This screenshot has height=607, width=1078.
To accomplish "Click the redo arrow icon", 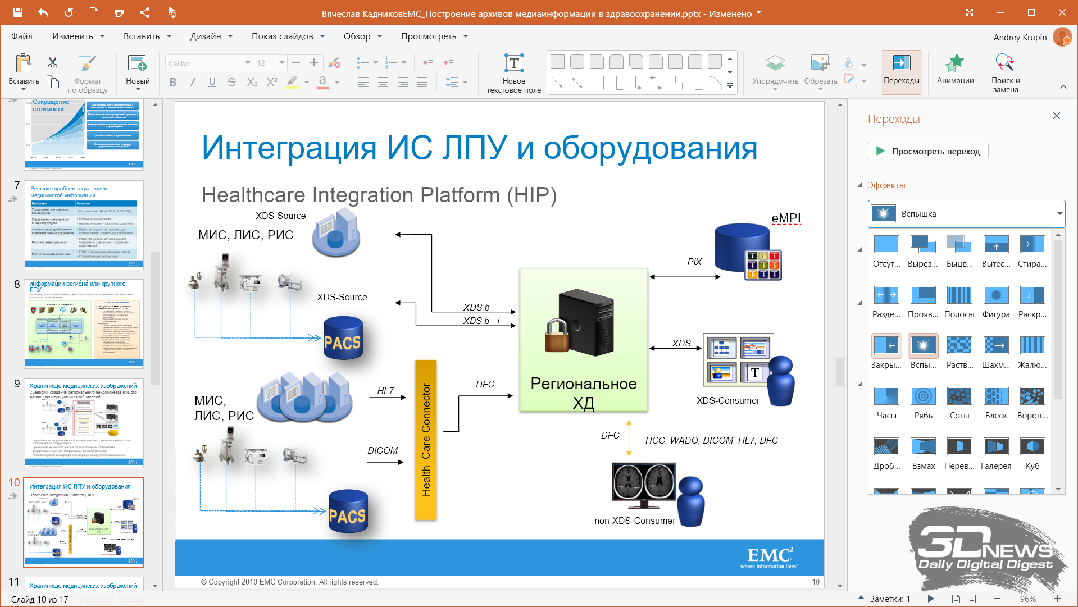I will 69,12.
